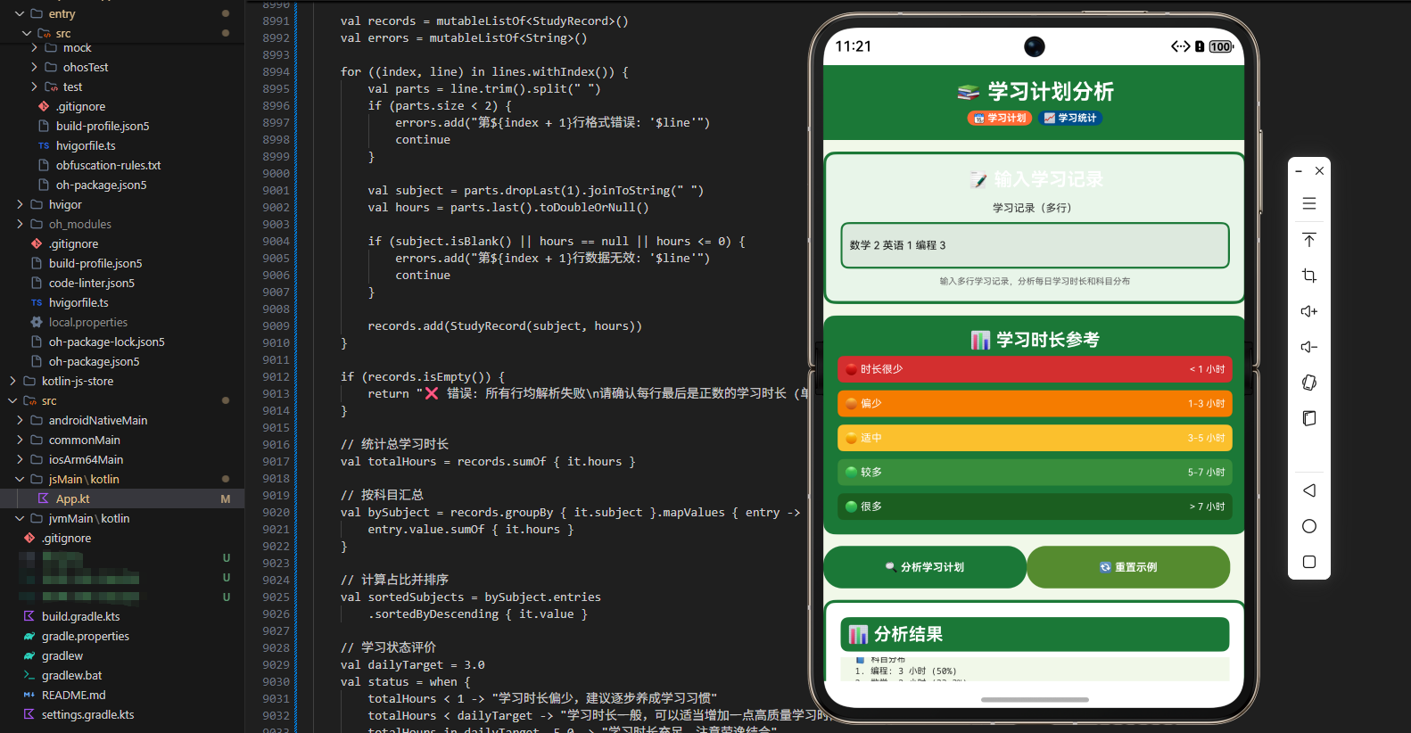Open build-profile.json5 under entry
Screen dimensions: 1411x733
tap(103, 126)
